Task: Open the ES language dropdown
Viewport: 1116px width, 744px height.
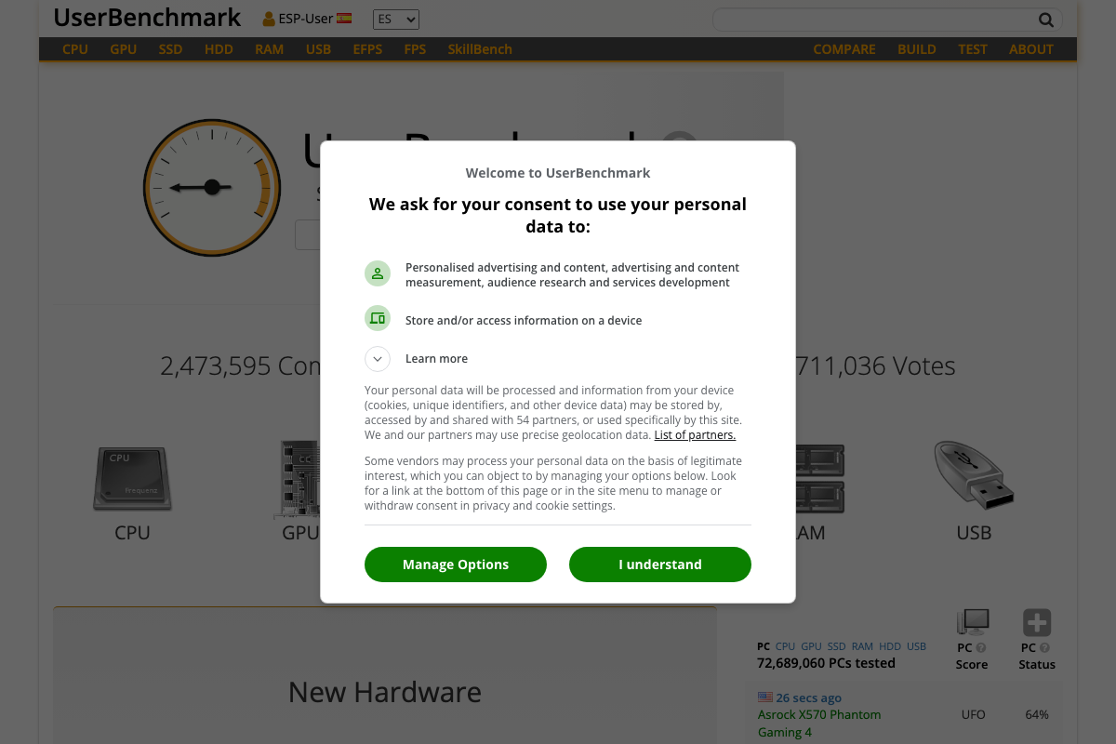Action: tap(396, 19)
